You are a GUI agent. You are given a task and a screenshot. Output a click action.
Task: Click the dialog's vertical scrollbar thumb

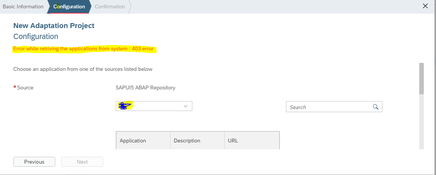coord(422,78)
